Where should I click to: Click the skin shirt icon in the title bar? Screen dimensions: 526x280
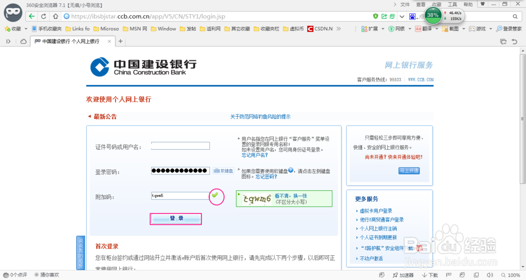click(483, 4)
